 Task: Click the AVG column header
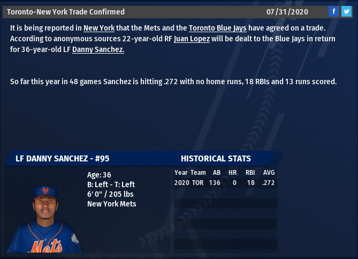click(269, 173)
